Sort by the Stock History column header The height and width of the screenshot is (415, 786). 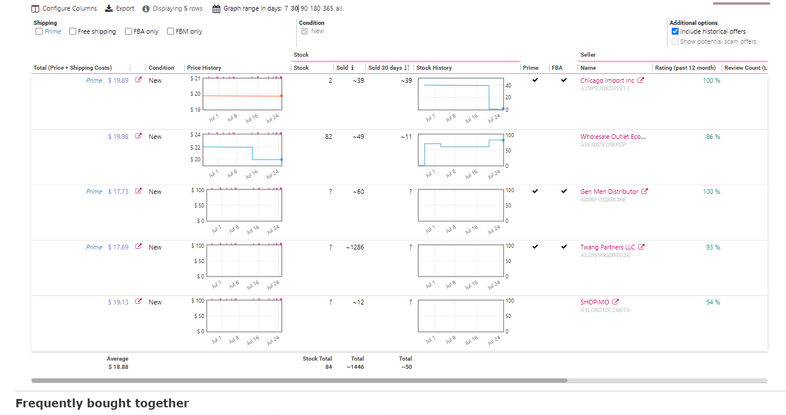point(434,68)
